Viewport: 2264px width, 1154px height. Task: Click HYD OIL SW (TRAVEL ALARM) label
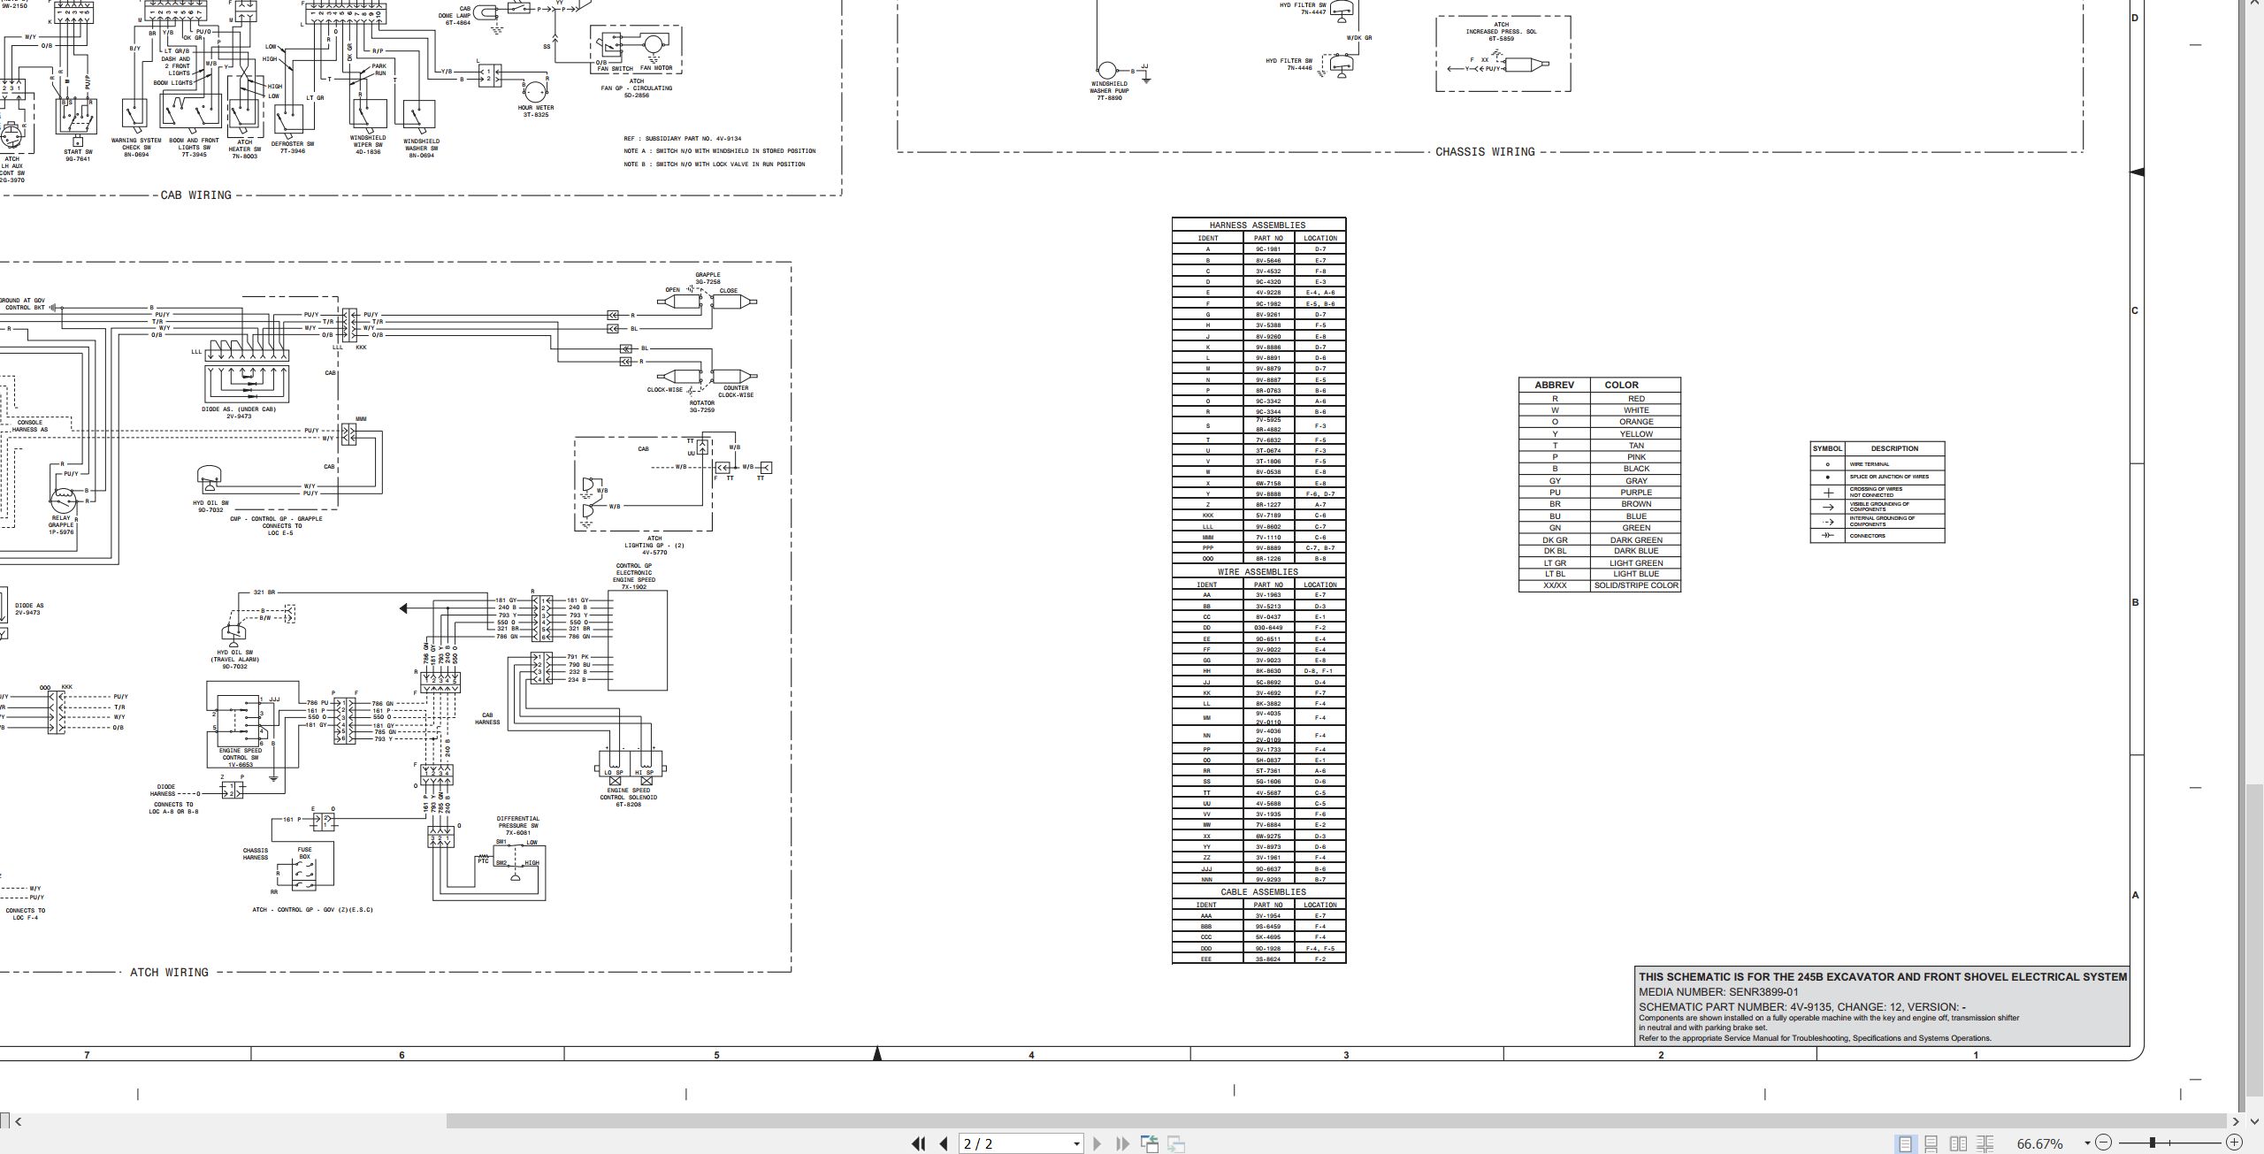click(x=234, y=660)
